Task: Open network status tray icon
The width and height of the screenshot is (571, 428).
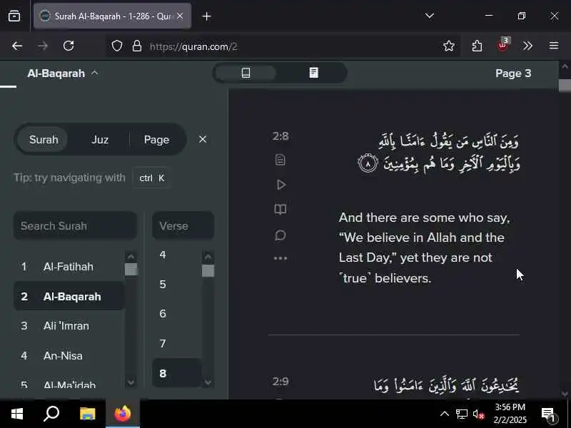Action: pos(461,414)
